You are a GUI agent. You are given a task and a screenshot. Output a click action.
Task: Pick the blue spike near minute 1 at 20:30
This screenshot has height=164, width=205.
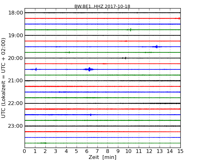pyautogui.click(x=36, y=69)
